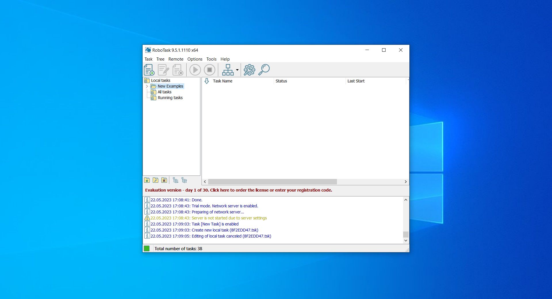Select the Running tasks folder
The width and height of the screenshot is (552, 299).
pyautogui.click(x=170, y=98)
